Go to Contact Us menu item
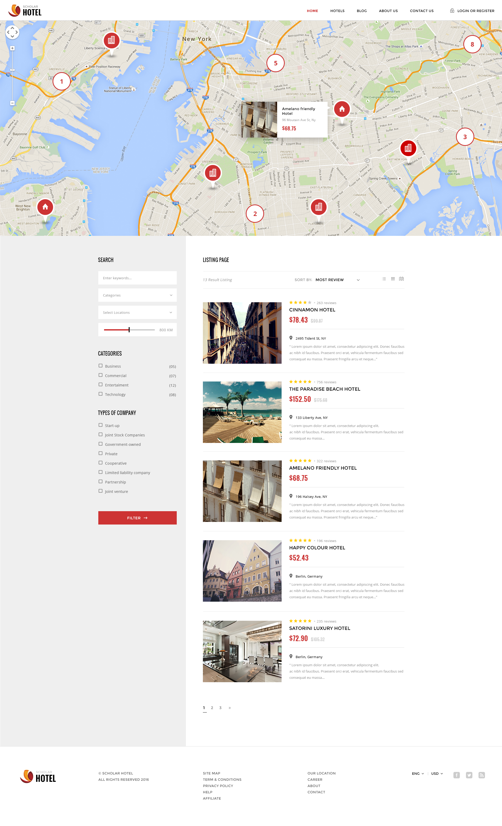This screenshot has height=826, width=502. 421,11
